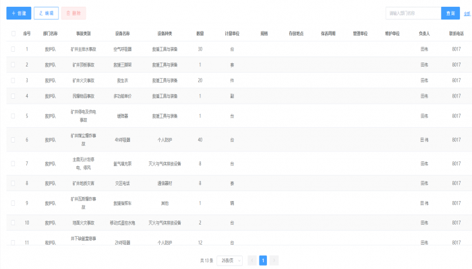Click the 删除 (Delete) button
This screenshot has height=269, width=472.
[x=73, y=13]
